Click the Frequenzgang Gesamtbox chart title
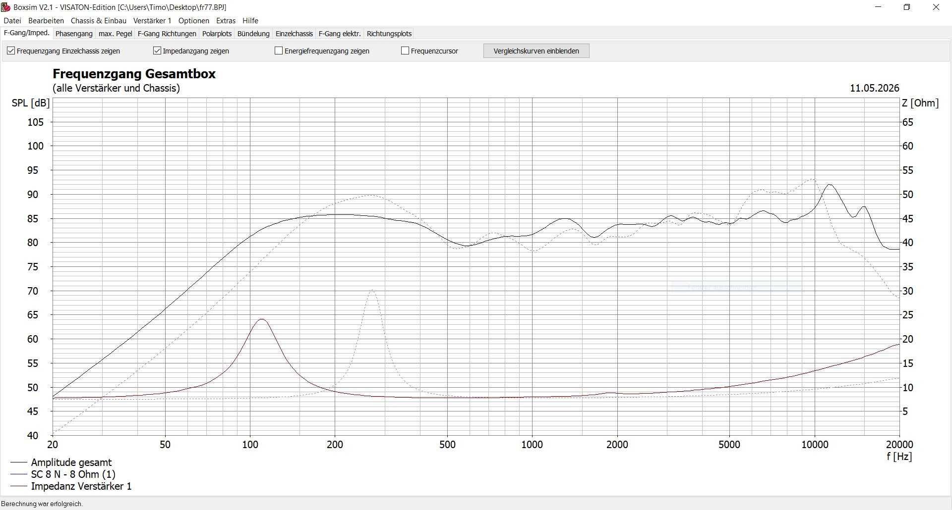The height and width of the screenshot is (510, 952). click(134, 74)
